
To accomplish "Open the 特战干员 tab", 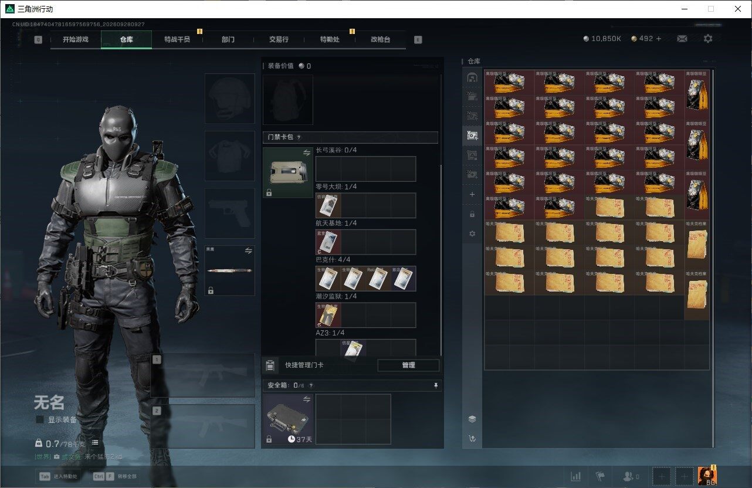I will click(x=177, y=39).
